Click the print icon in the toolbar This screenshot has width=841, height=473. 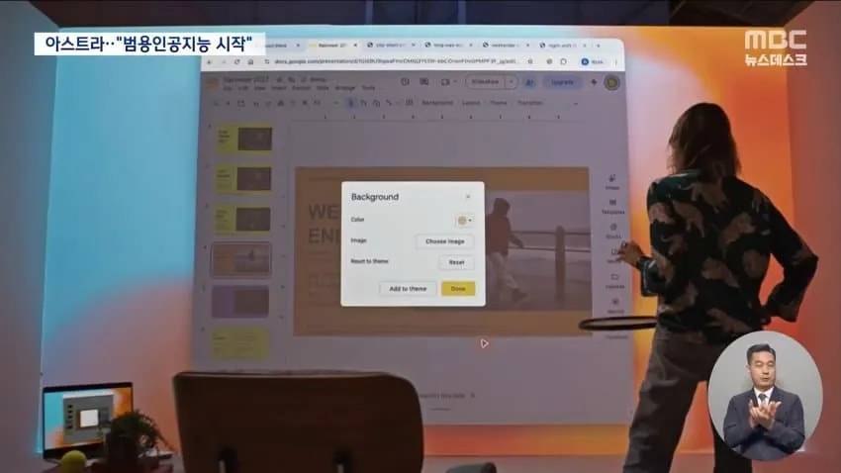pyautogui.click(x=280, y=104)
